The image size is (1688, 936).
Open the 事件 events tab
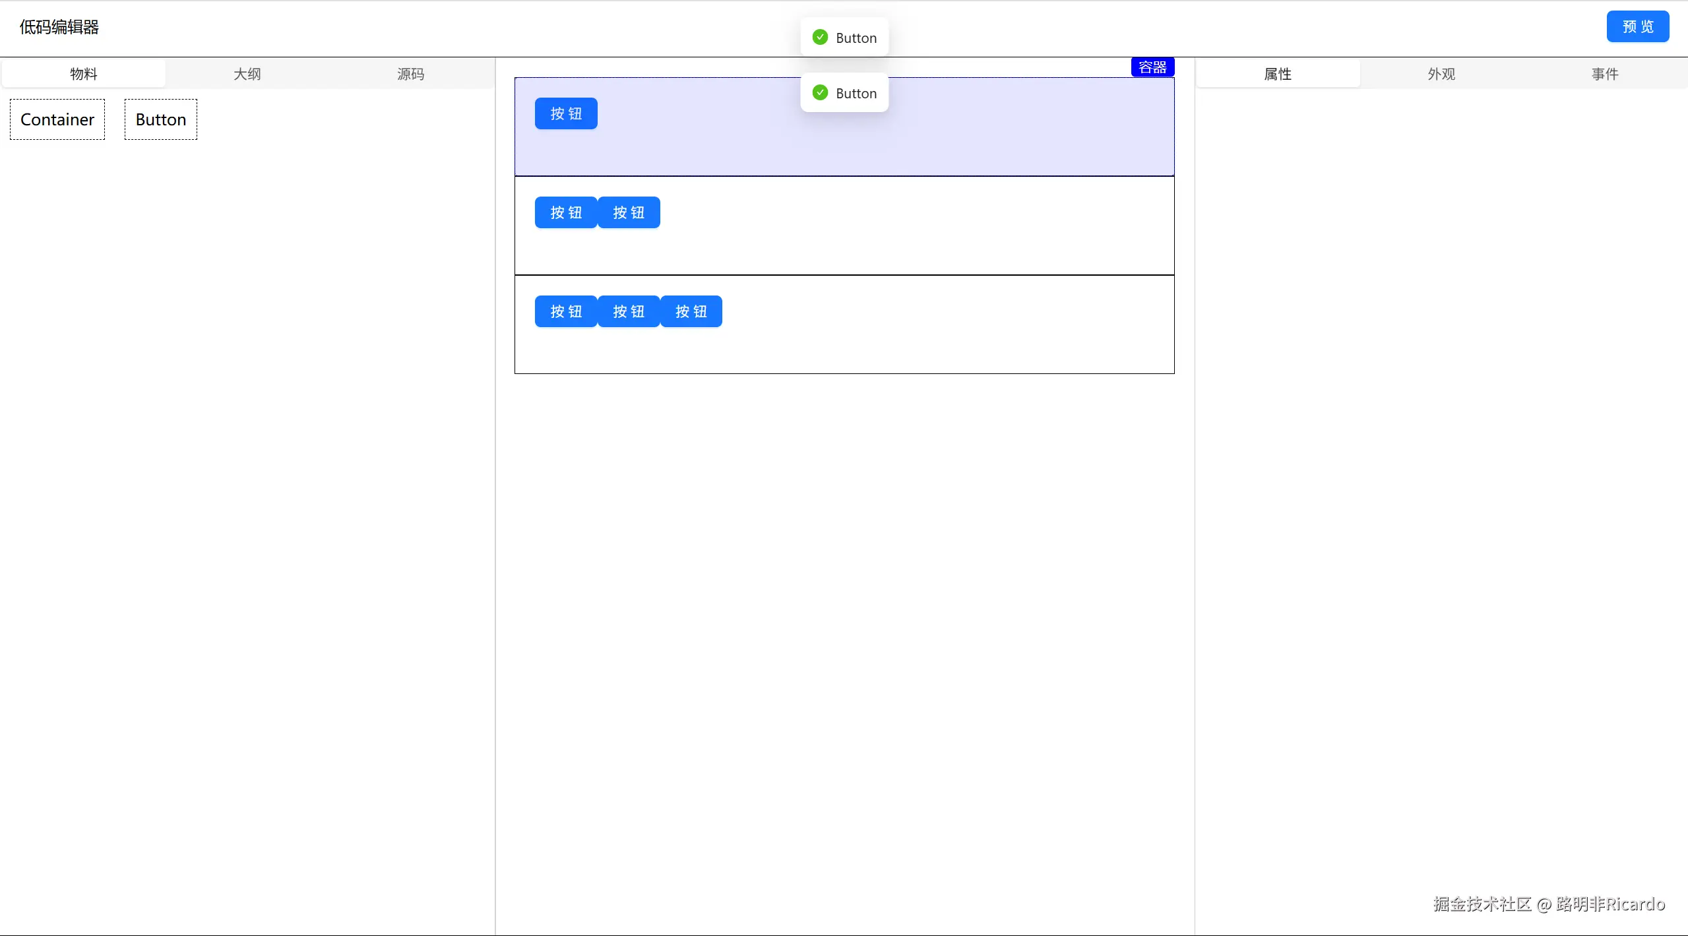pyautogui.click(x=1604, y=74)
